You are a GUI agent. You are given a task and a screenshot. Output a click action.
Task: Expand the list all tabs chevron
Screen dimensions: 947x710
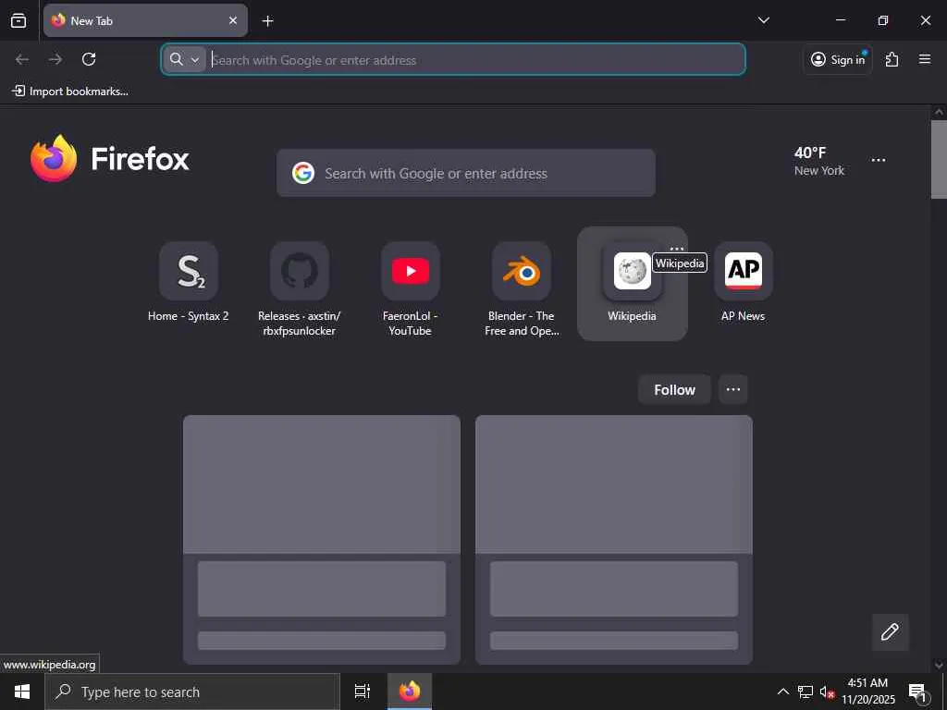coord(763,20)
